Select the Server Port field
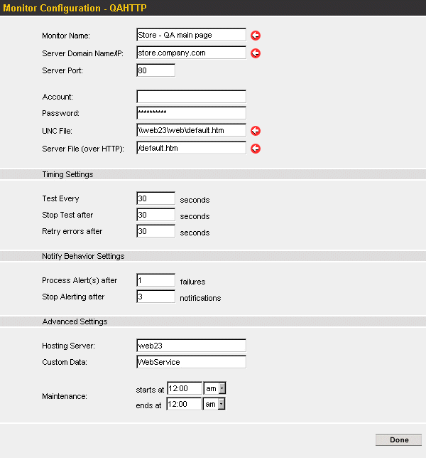This screenshot has width=426, height=458. [x=155, y=70]
